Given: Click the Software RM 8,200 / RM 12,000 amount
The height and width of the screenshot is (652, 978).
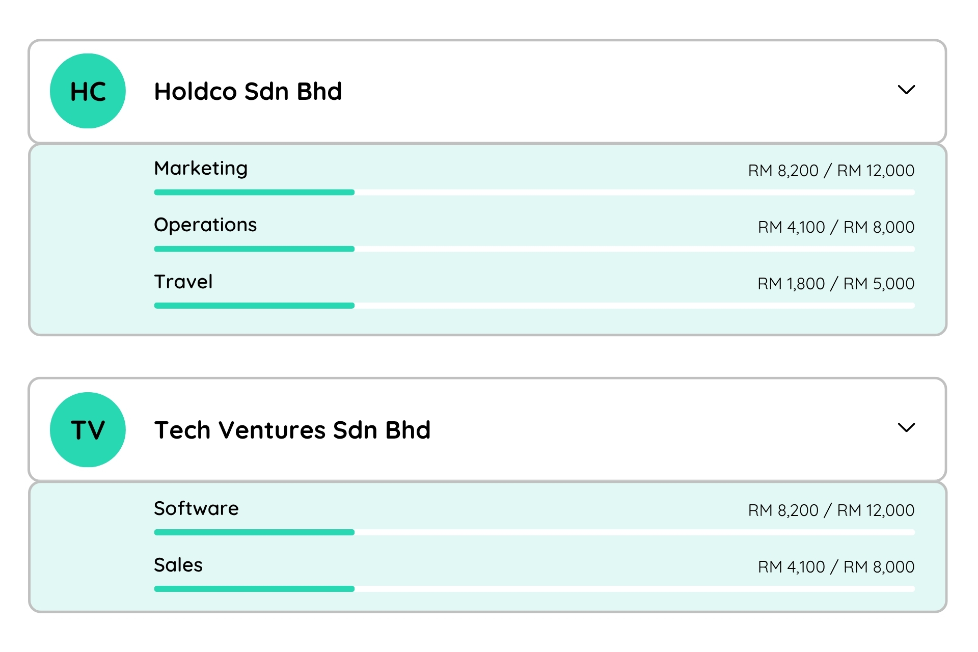Looking at the screenshot, I should tap(831, 510).
